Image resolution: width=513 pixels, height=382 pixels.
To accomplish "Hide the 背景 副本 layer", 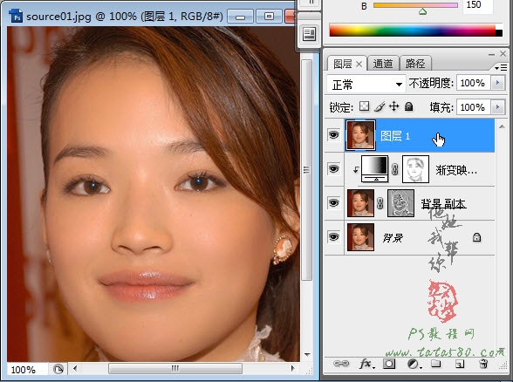I will click(x=333, y=202).
